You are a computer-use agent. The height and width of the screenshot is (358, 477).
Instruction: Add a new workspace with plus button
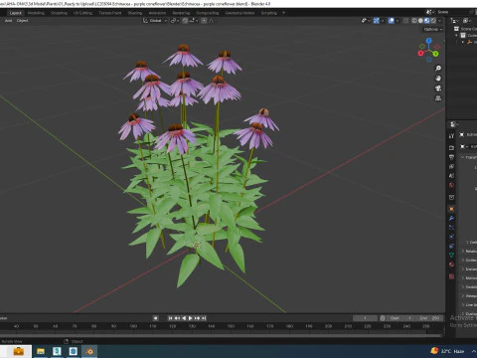[283, 13]
